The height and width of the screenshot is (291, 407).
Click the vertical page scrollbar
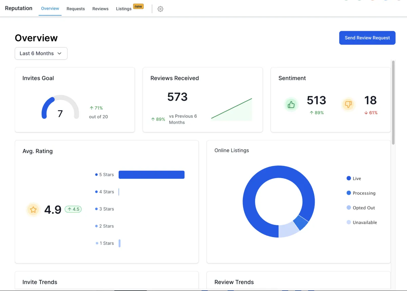pyautogui.click(x=393, y=102)
